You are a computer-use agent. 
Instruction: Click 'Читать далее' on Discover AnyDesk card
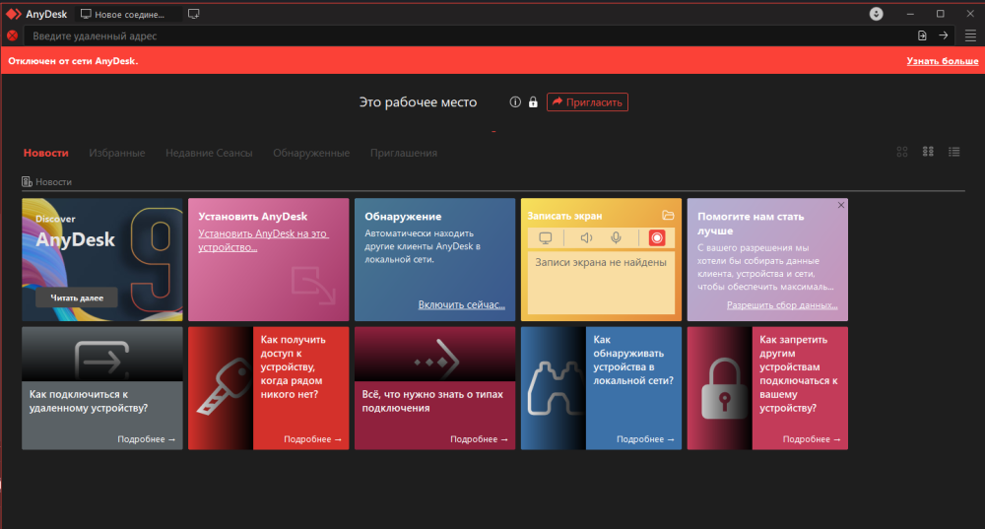click(77, 298)
